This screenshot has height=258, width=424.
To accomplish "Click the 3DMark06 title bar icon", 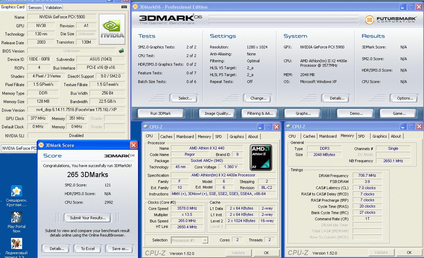I will (x=136, y=7).
